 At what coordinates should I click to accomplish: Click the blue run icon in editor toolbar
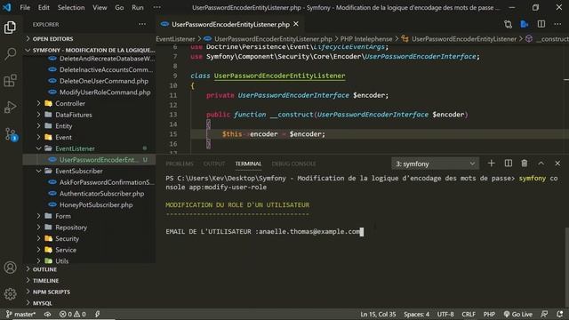(525, 24)
